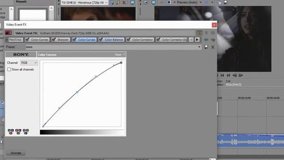The image size is (284, 160).
Task: Toggle Video Preview on external monitor icon
Action: pyautogui.click(x=154, y=2)
